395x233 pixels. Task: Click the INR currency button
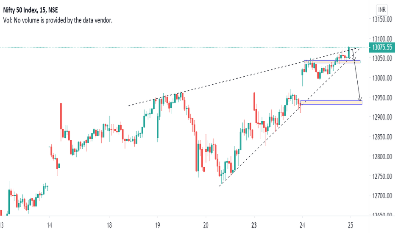click(x=381, y=10)
